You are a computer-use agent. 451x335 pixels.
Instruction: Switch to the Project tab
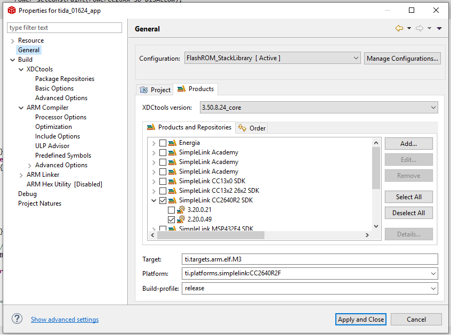coord(155,89)
